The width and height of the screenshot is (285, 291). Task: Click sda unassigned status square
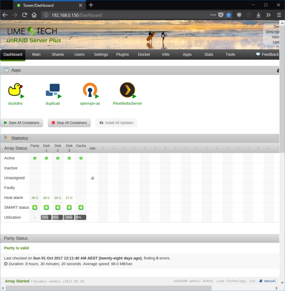click(x=92, y=178)
